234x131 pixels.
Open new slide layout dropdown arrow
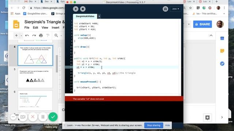pos(21,36)
